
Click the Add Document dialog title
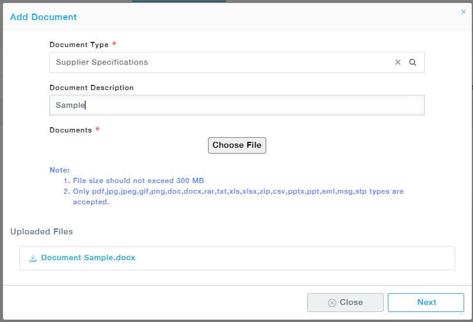click(x=43, y=17)
